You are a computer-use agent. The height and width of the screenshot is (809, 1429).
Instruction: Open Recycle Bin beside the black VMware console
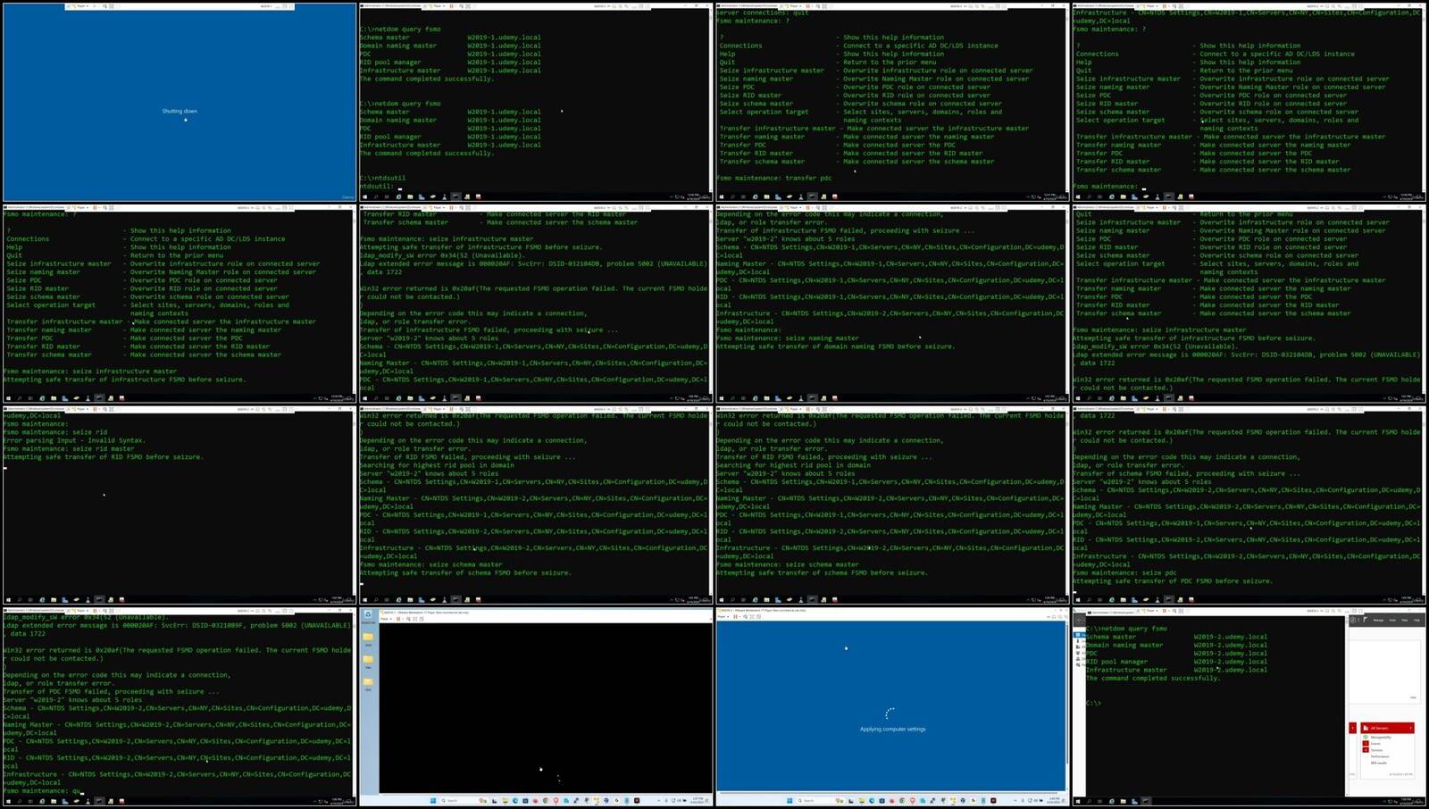click(x=368, y=617)
